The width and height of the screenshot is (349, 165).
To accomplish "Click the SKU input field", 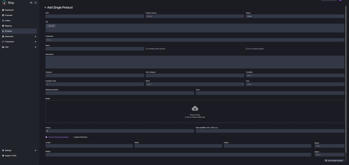I will [95, 16].
